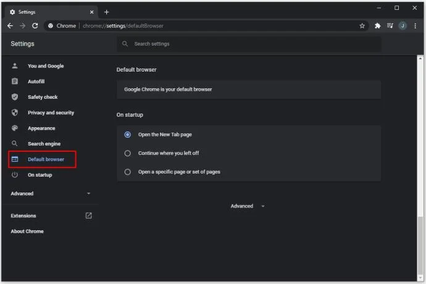Click the Settings tab gear icon
Image resolution: width=426 pixels, height=284 pixels.
tap(12, 12)
